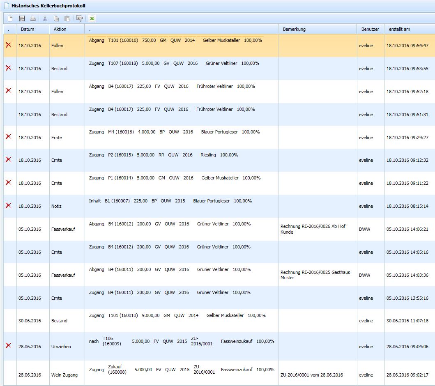Click the Save floppy disk icon
Image resolution: width=435 pixels, height=386 pixels.
point(22,18)
